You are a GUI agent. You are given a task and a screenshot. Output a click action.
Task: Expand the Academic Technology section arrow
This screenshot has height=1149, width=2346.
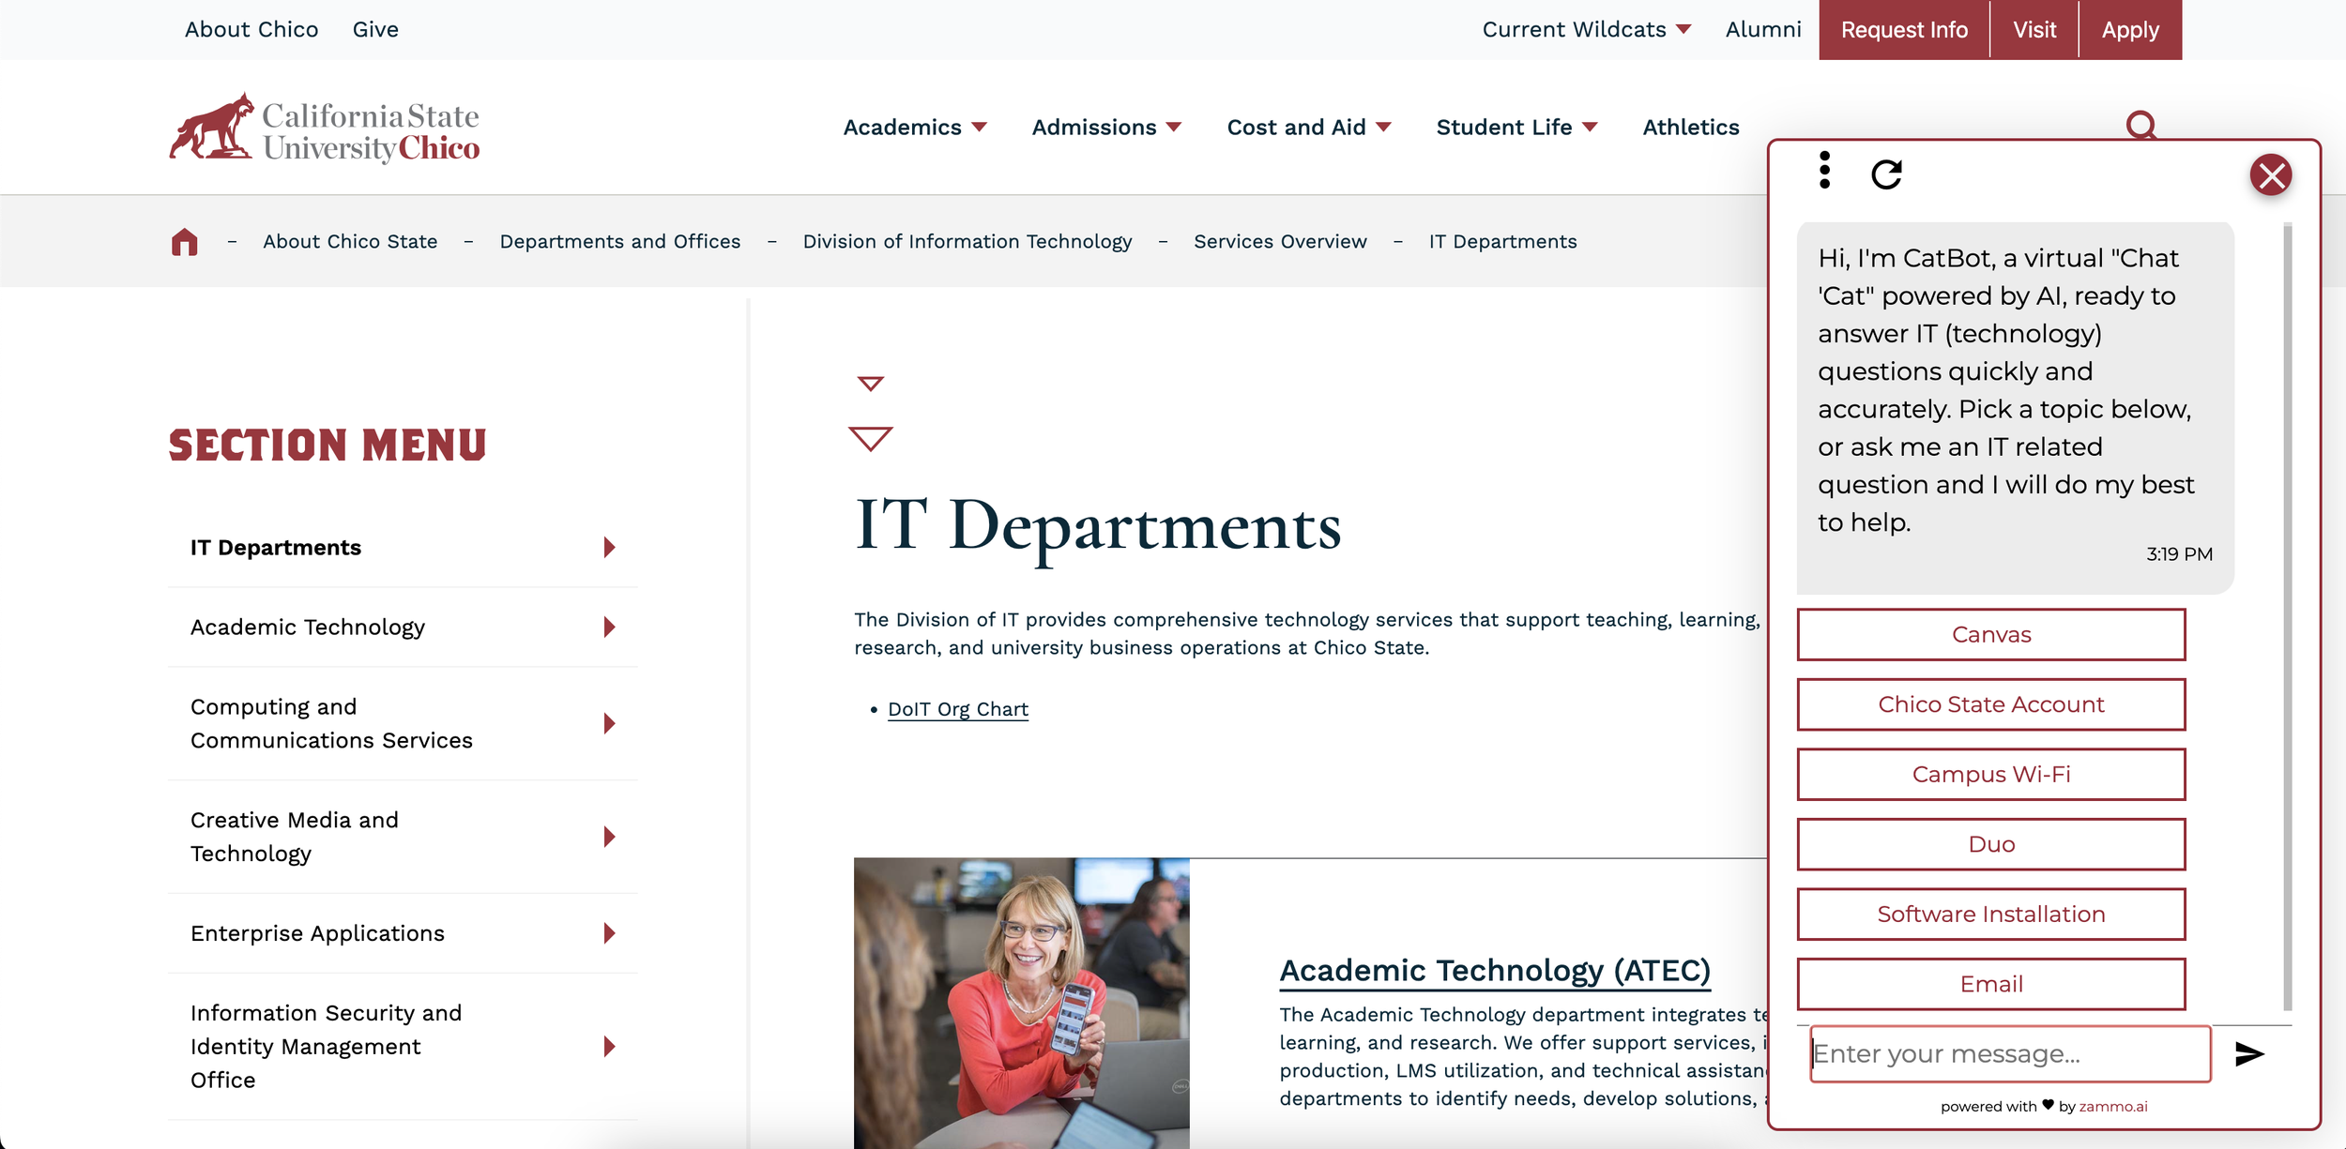tap(610, 627)
